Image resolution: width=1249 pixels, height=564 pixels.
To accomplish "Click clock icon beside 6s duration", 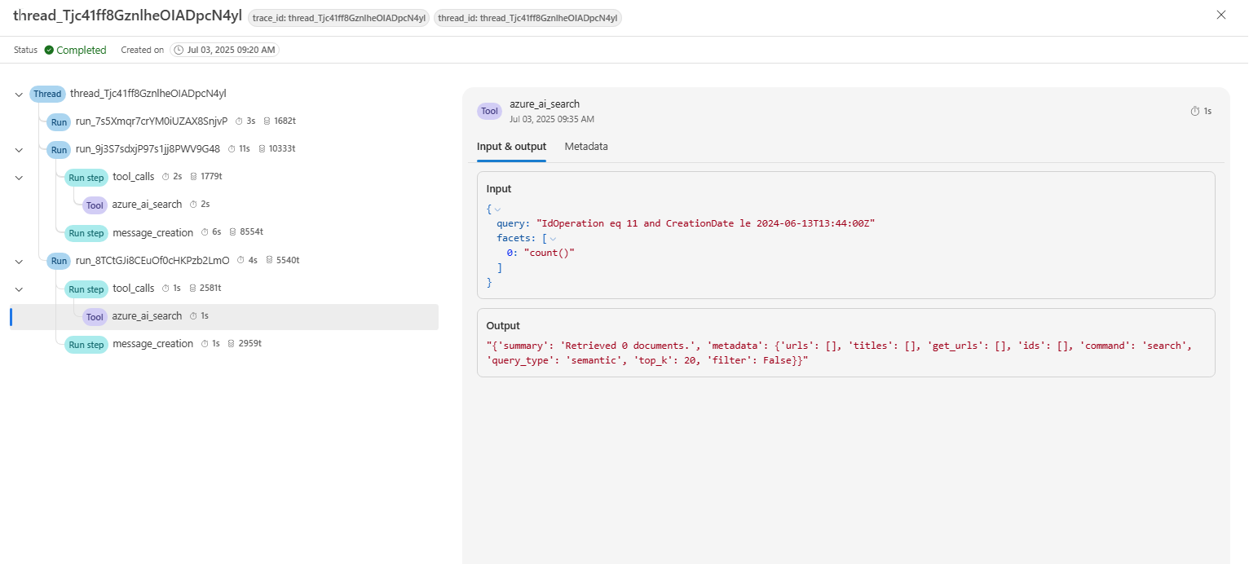I will (x=205, y=232).
